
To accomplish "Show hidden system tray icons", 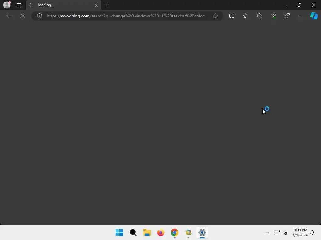I will [x=267, y=232].
